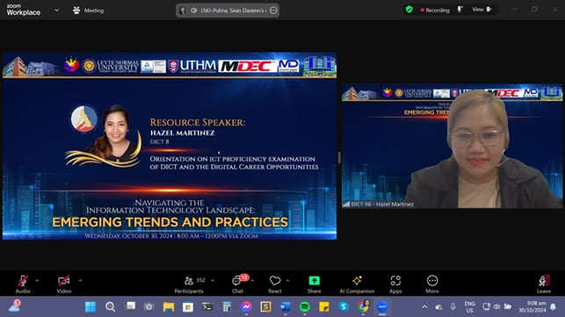Open the notifications bell icon
Image resolution: width=565 pixels, height=317 pixels.
[553, 307]
